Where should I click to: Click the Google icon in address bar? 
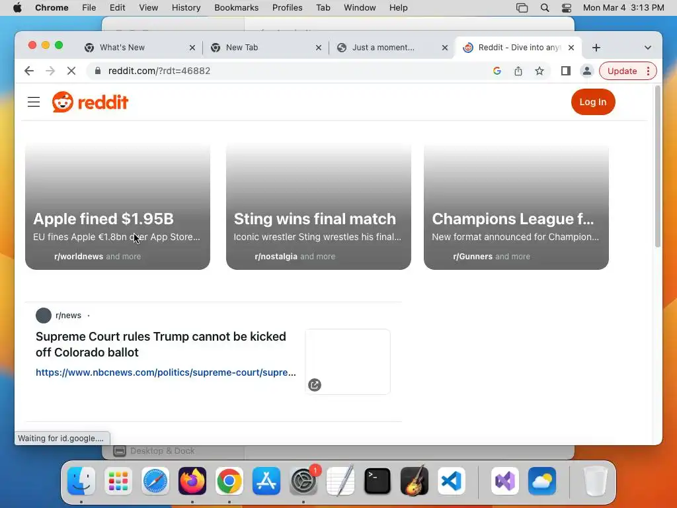497,71
